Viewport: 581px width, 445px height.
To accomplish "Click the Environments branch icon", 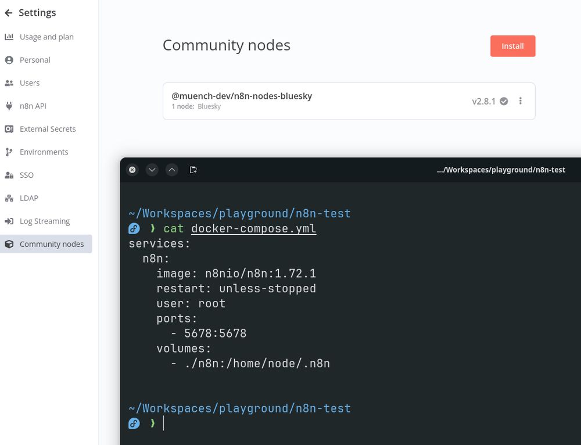I will coord(9,152).
